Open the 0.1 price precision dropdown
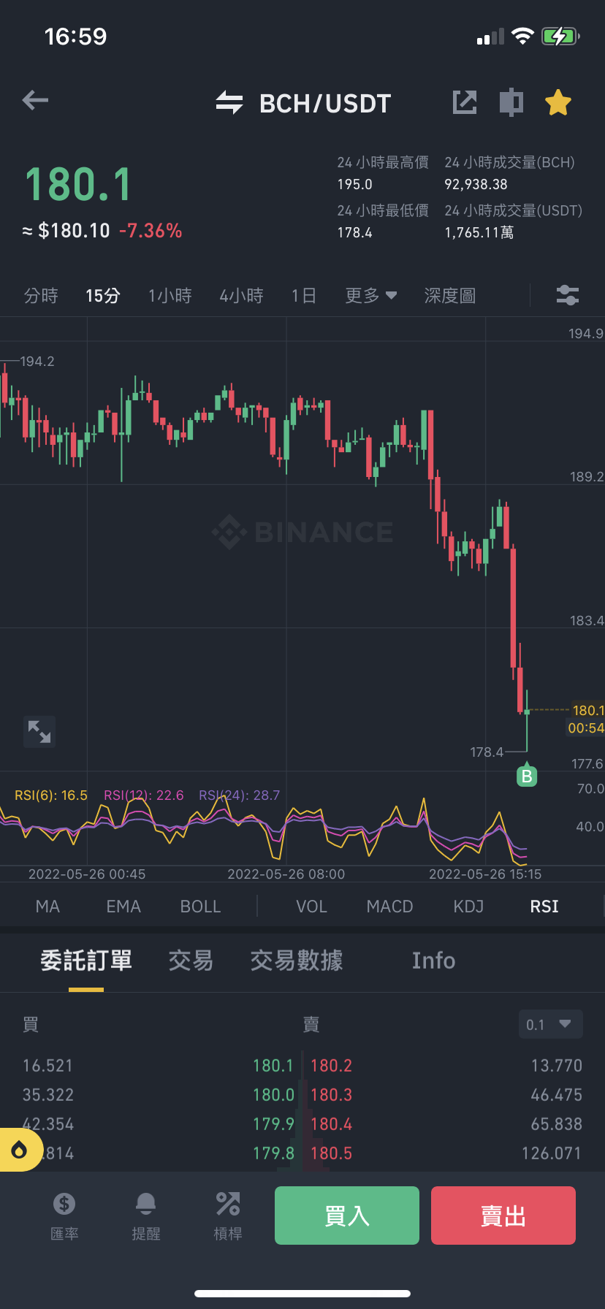The width and height of the screenshot is (605, 1309). click(551, 1024)
